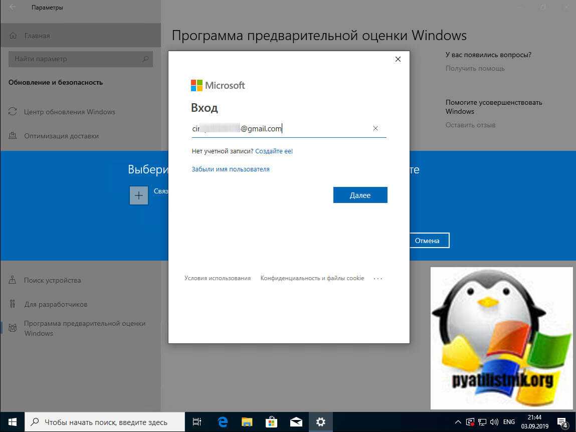576x432 pixels.
Task: Click the Insider program cat icon
Action: [x=13, y=328]
